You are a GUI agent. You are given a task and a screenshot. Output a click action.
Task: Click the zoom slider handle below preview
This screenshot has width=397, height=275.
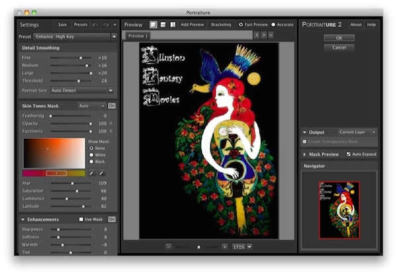198,247
